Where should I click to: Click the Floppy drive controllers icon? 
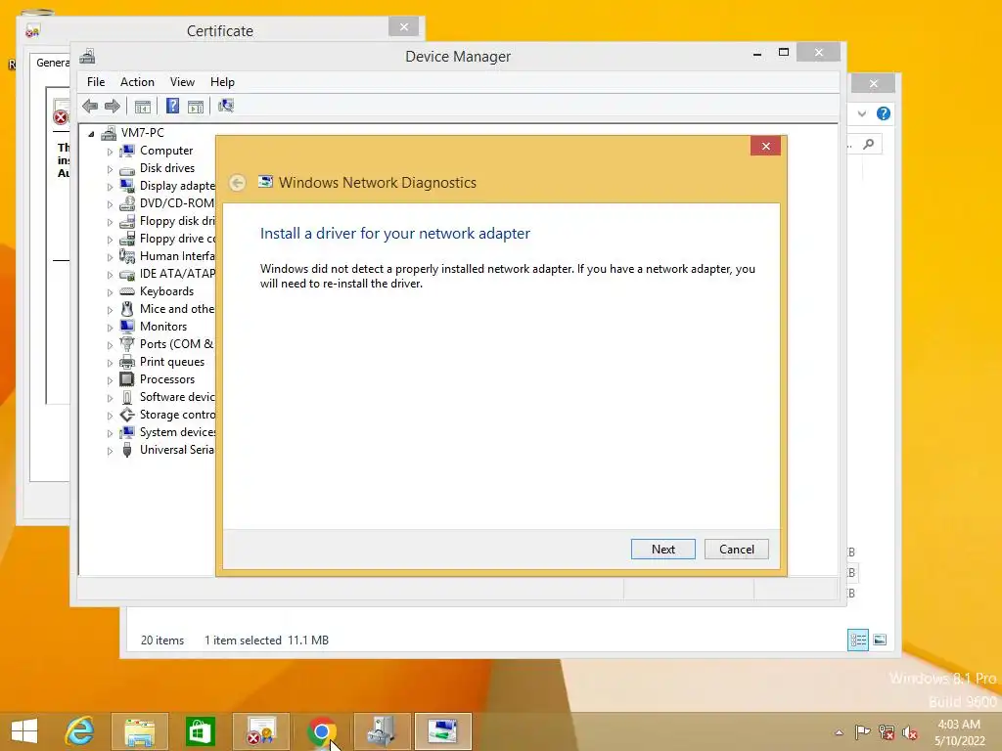[x=127, y=239]
